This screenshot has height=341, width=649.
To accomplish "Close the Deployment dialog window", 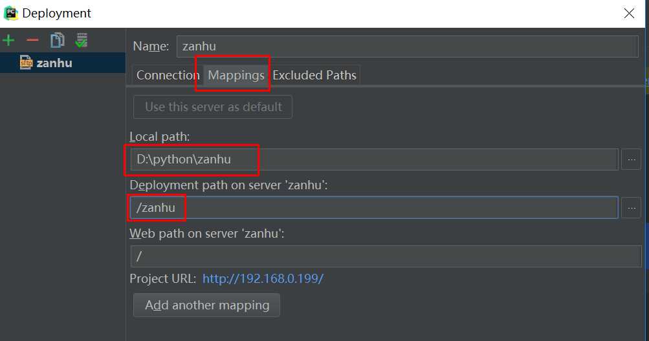I will click(x=629, y=13).
